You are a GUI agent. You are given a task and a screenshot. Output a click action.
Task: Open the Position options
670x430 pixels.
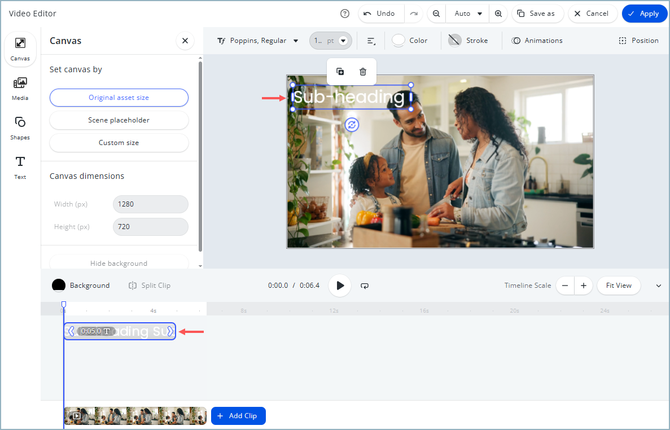click(x=638, y=41)
